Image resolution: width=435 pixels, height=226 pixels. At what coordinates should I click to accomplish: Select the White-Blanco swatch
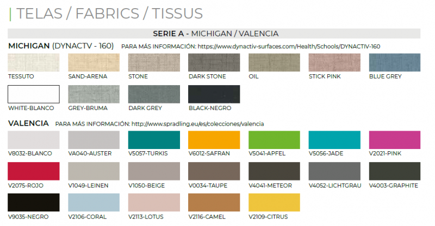click(x=34, y=94)
